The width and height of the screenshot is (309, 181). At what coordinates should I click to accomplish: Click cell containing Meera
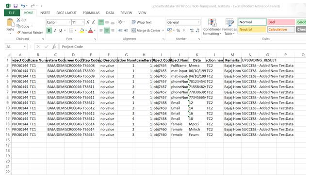(x=197, y=66)
